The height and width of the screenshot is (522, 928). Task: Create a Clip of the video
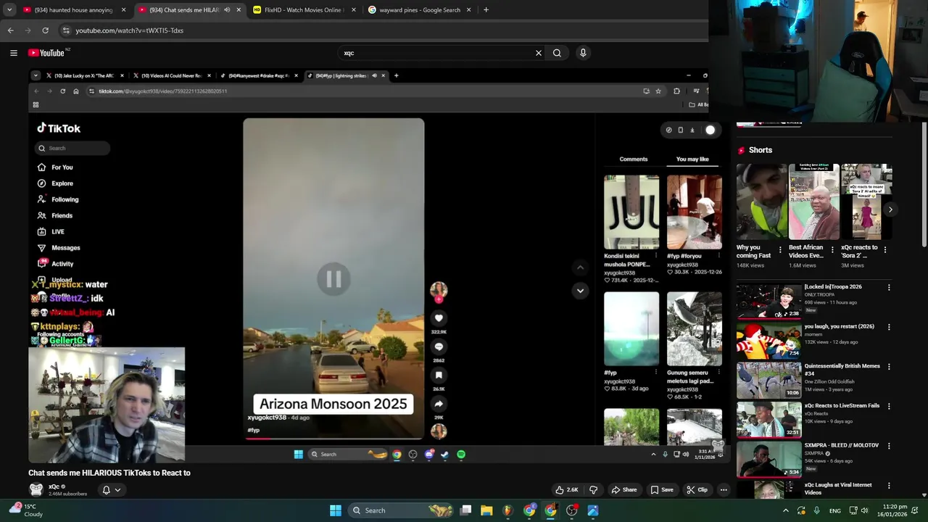point(697,489)
